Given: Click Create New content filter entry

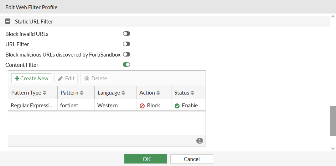Looking at the screenshot, I should pyautogui.click(x=31, y=78).
